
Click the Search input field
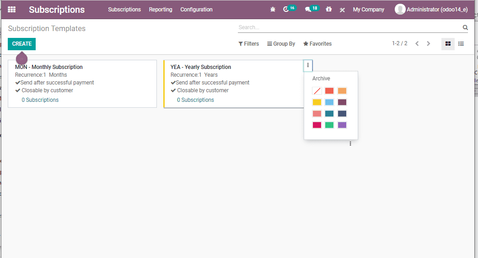[349, 27]
